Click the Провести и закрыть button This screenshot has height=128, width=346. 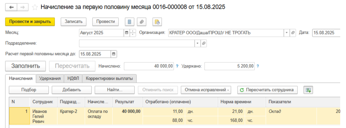point(30,22)
